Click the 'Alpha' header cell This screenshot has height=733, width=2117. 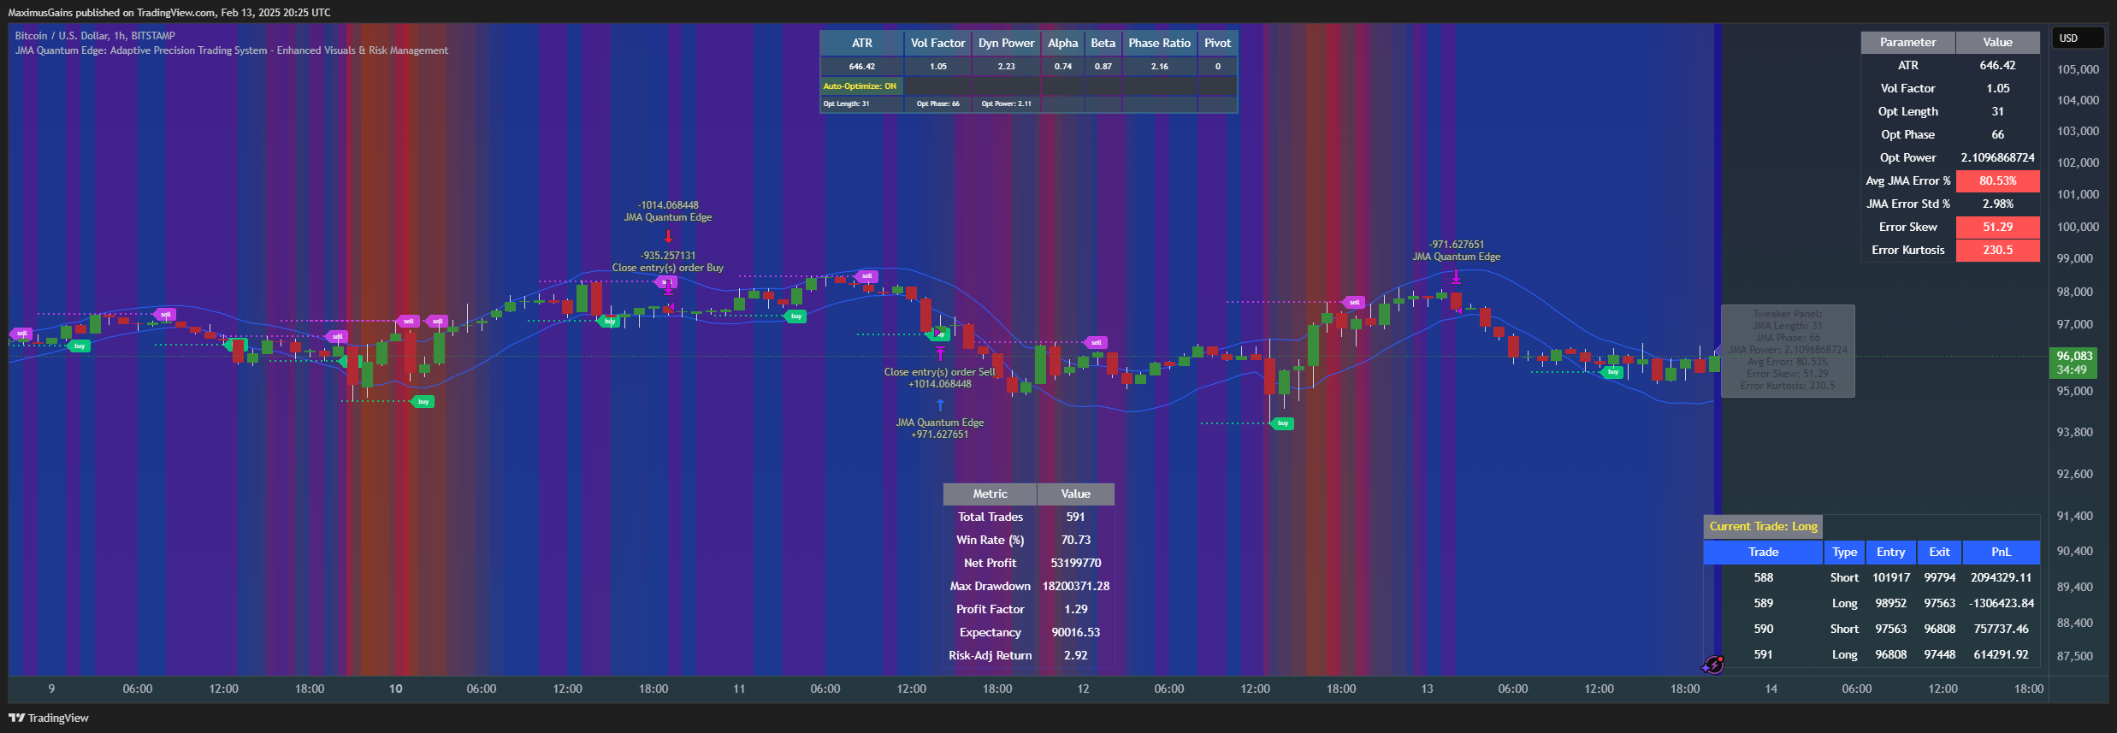click(x=1062, y=44)
